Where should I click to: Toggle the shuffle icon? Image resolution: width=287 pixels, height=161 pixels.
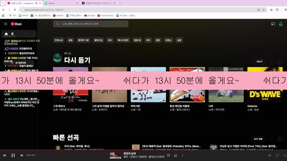[x=284, y=155]
